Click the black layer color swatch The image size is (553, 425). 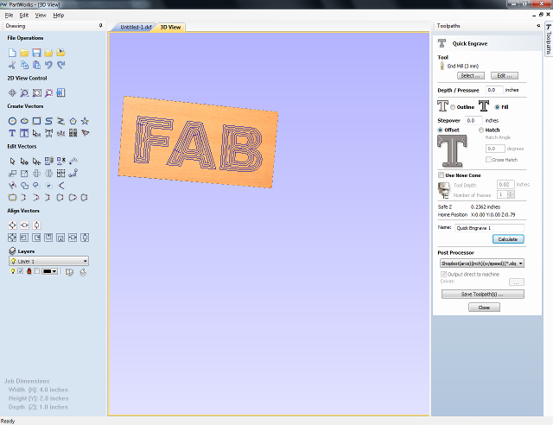tap(47, 271)
